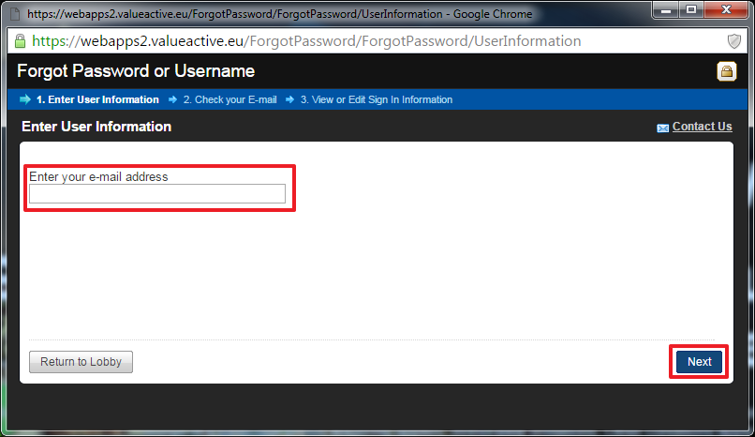Maximize the Chrome window
Image resolution: width=755 pixels, height=437 pixels.
(x=691, y=9)
